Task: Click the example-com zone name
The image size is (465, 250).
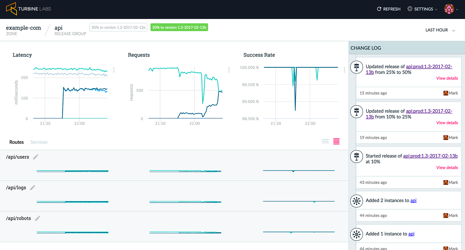Action: pos(24,28)
